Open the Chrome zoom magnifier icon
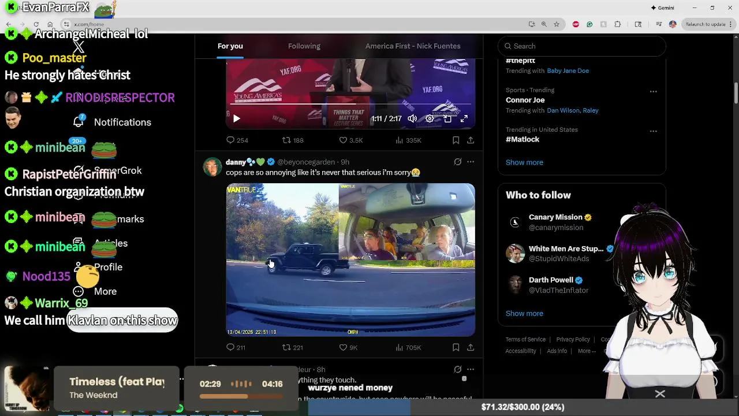Viewport: 739px width, 416px height. click(544, 24)
